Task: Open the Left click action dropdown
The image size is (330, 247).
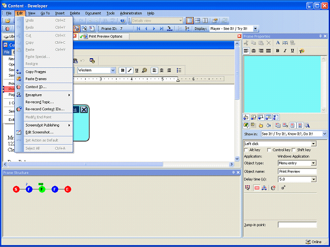Action: (313, 144)
